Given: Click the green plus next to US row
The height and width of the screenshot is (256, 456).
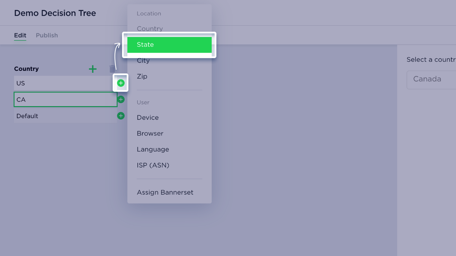Looking at the screenshot, I should coord(121,83).
